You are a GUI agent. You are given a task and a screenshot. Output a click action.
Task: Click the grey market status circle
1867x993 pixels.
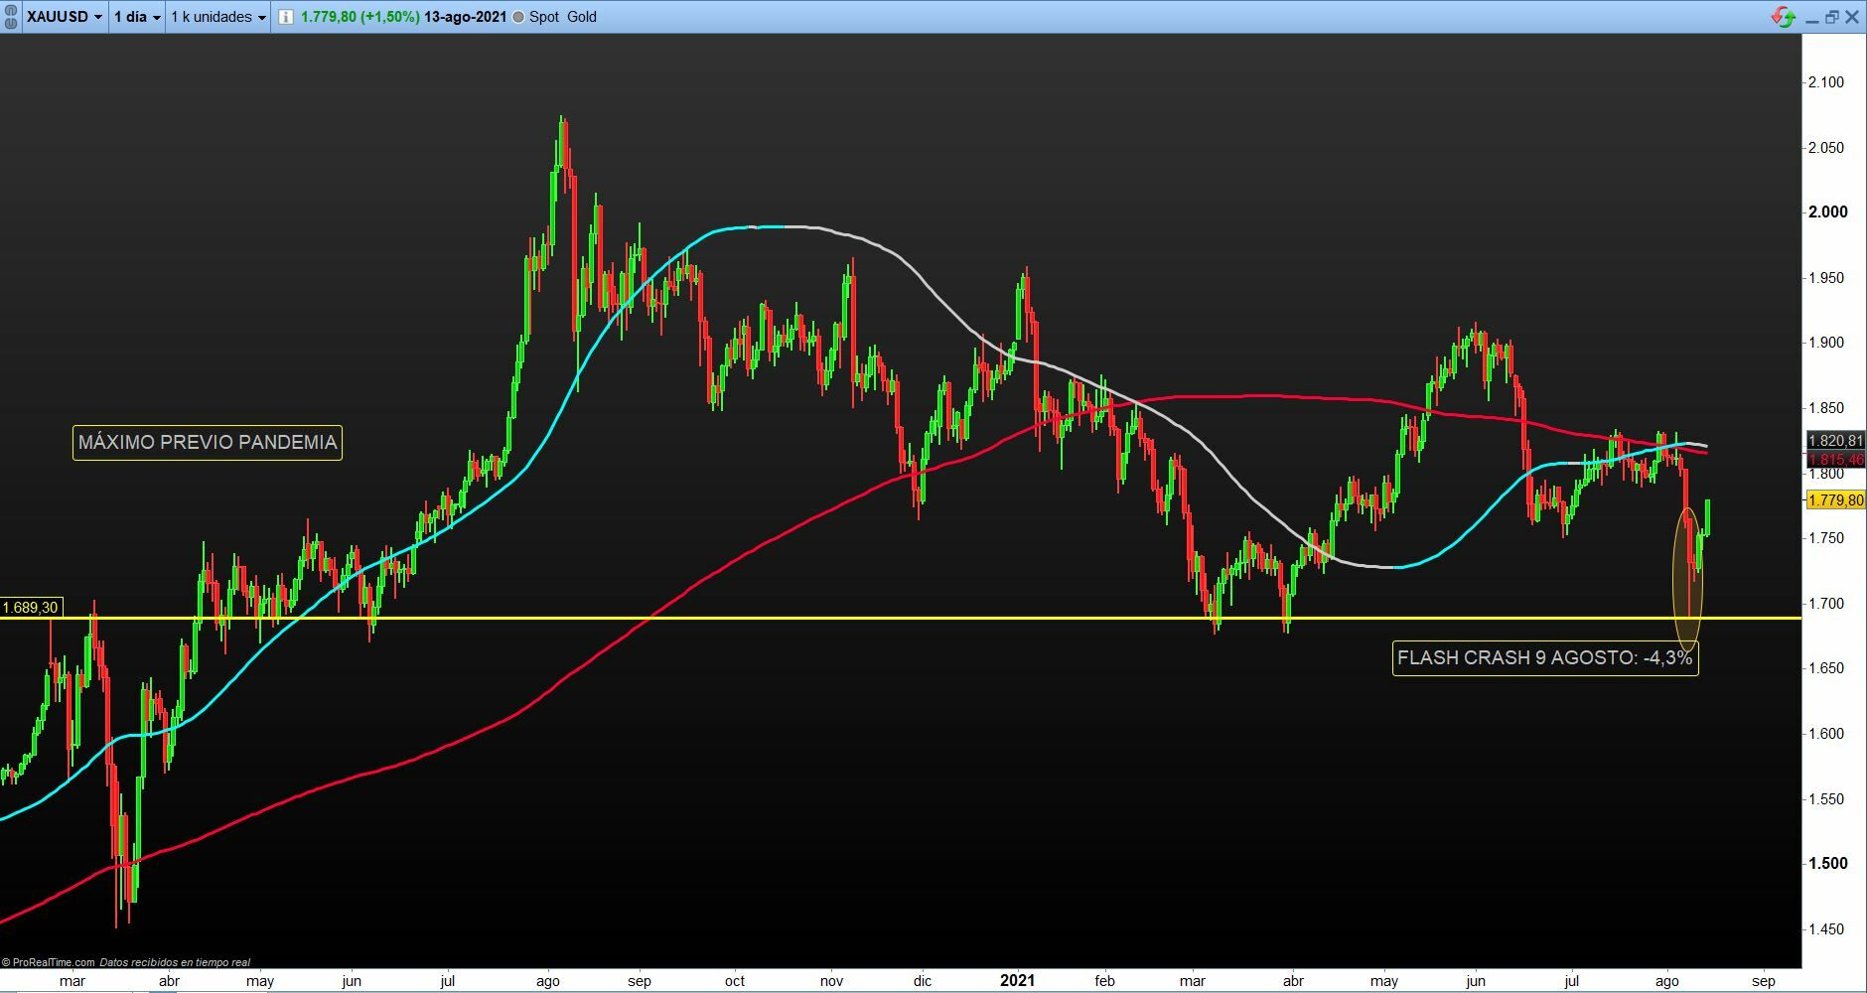point(518,17)
